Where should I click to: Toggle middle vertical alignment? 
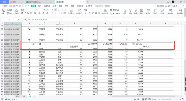pos(56,10)
